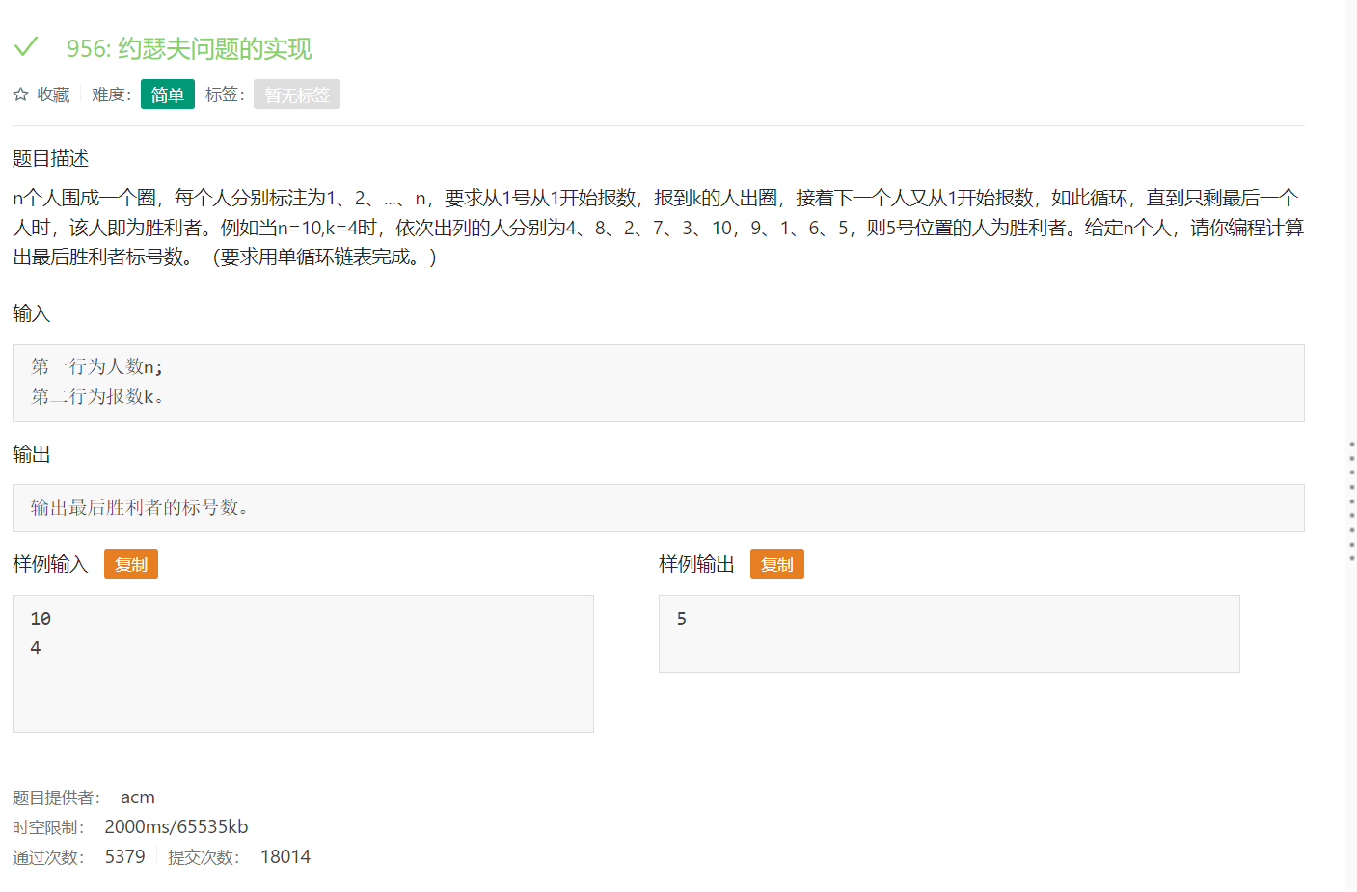Image resolution: width=1357 pixels, height=892 pixels.
Task: Click the orange copy control beside sample input
Action: pyautogui.click(x=130, y=563)
